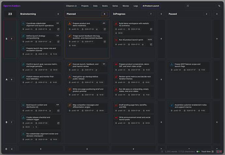Click the S row label
This screenshot has height=155, width=225.
(7, 39)
